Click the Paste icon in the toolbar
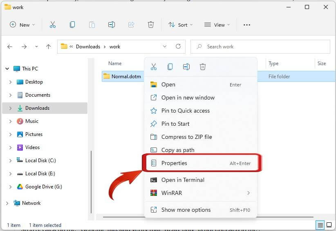336x231 pixels. point(92,25)
